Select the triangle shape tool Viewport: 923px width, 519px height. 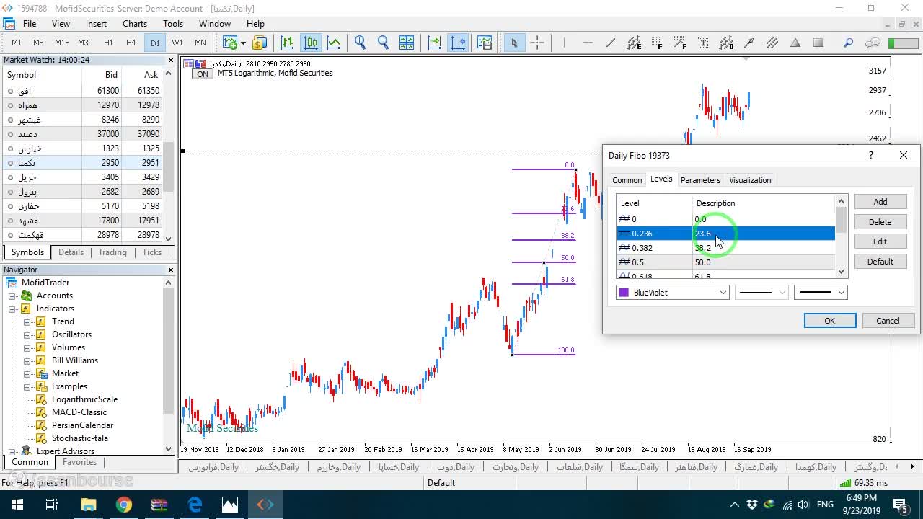795,43
